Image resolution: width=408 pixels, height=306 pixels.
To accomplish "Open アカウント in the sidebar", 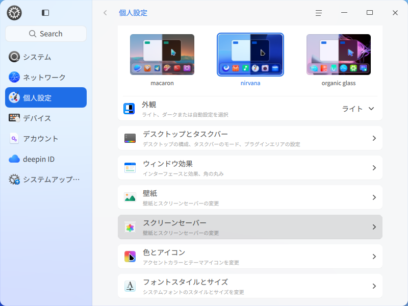I will coord(46,138).
